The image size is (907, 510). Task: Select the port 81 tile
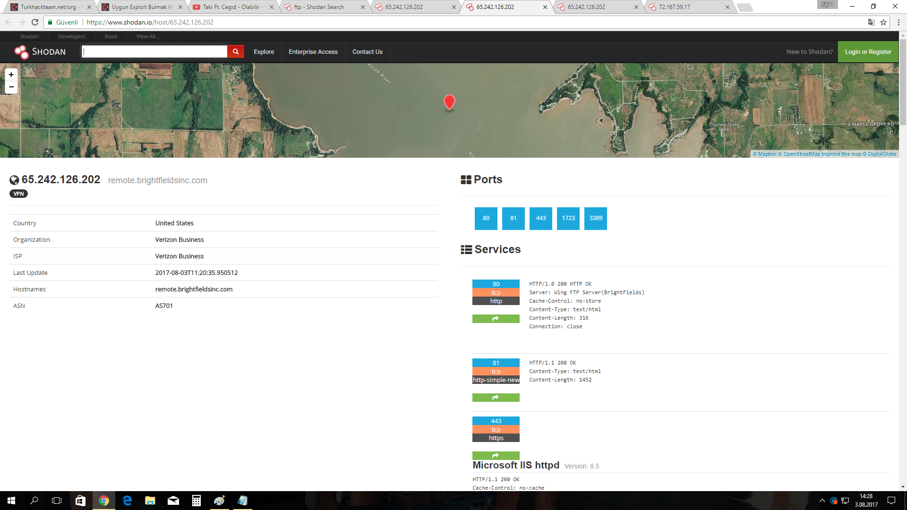click(513, 218)
